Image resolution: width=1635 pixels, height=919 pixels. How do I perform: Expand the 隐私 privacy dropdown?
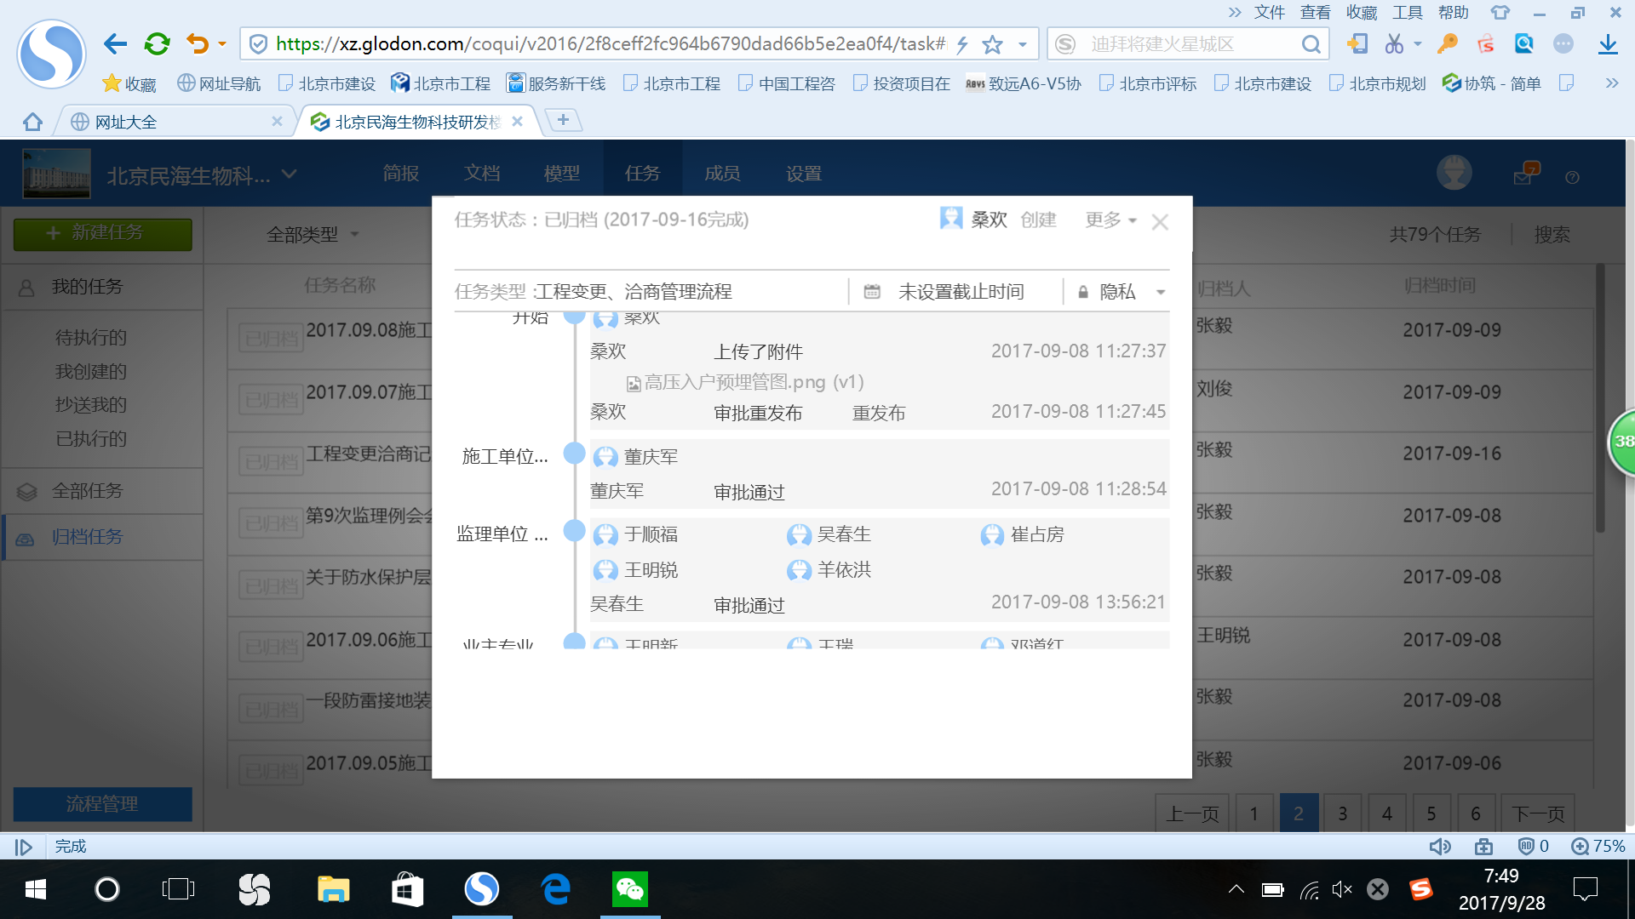(1160, 292)
